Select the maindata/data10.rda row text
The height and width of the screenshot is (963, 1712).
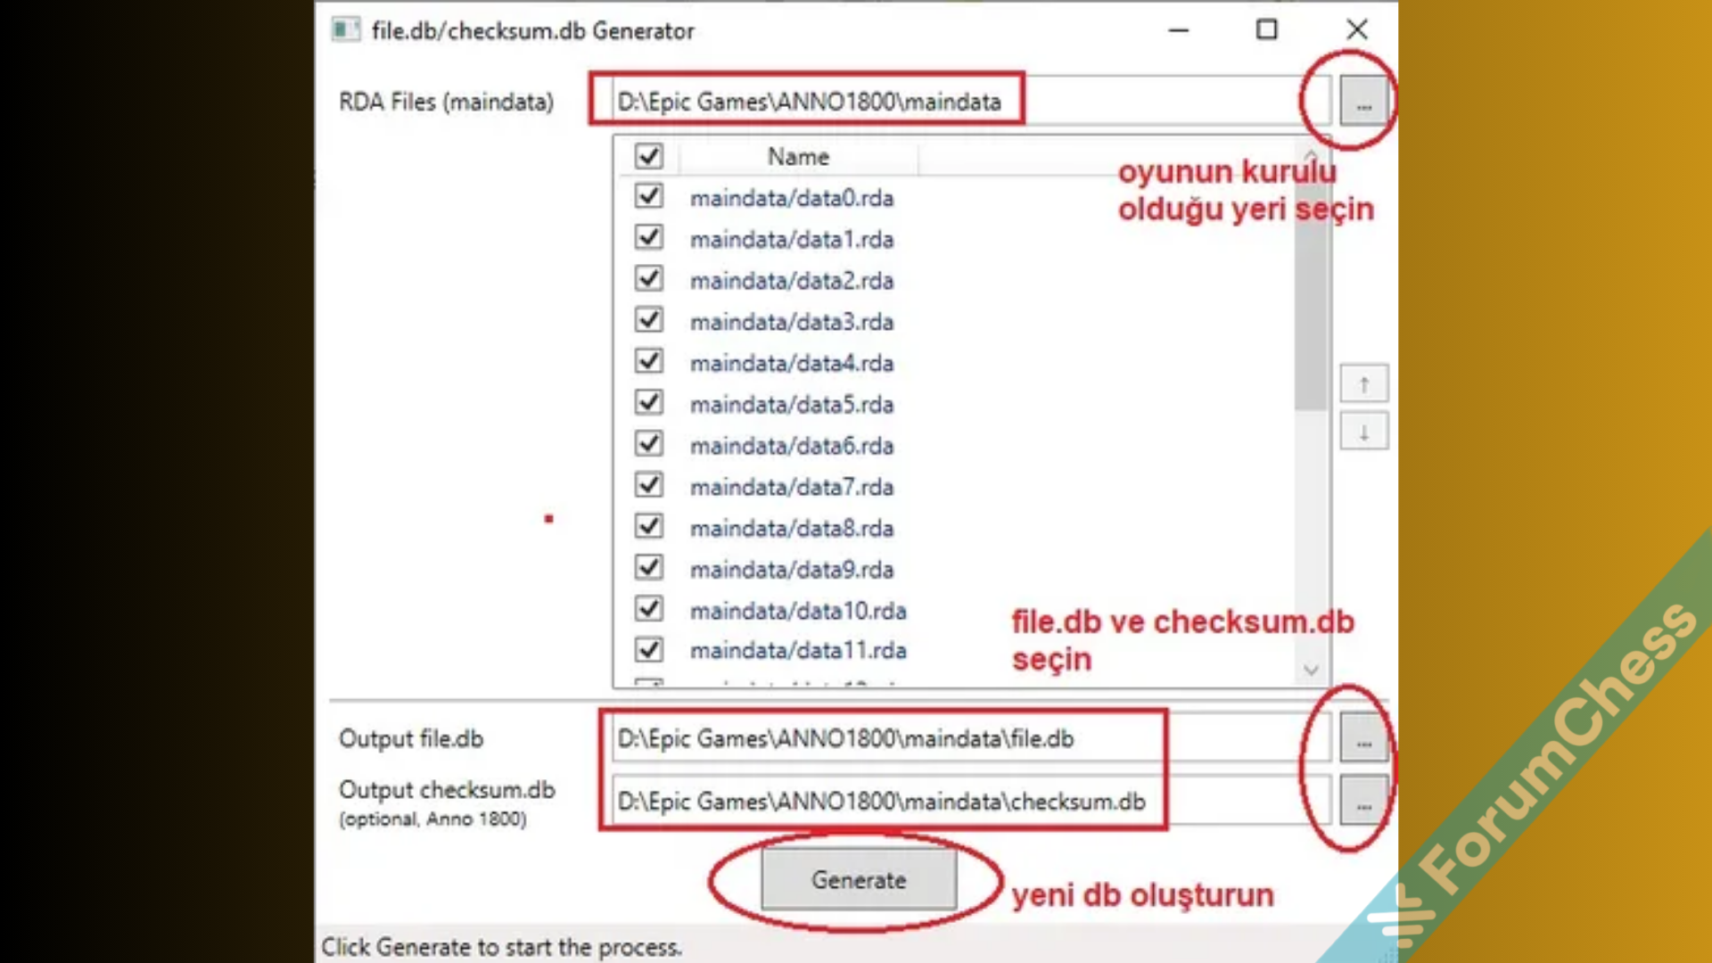(x=798, y=611)
